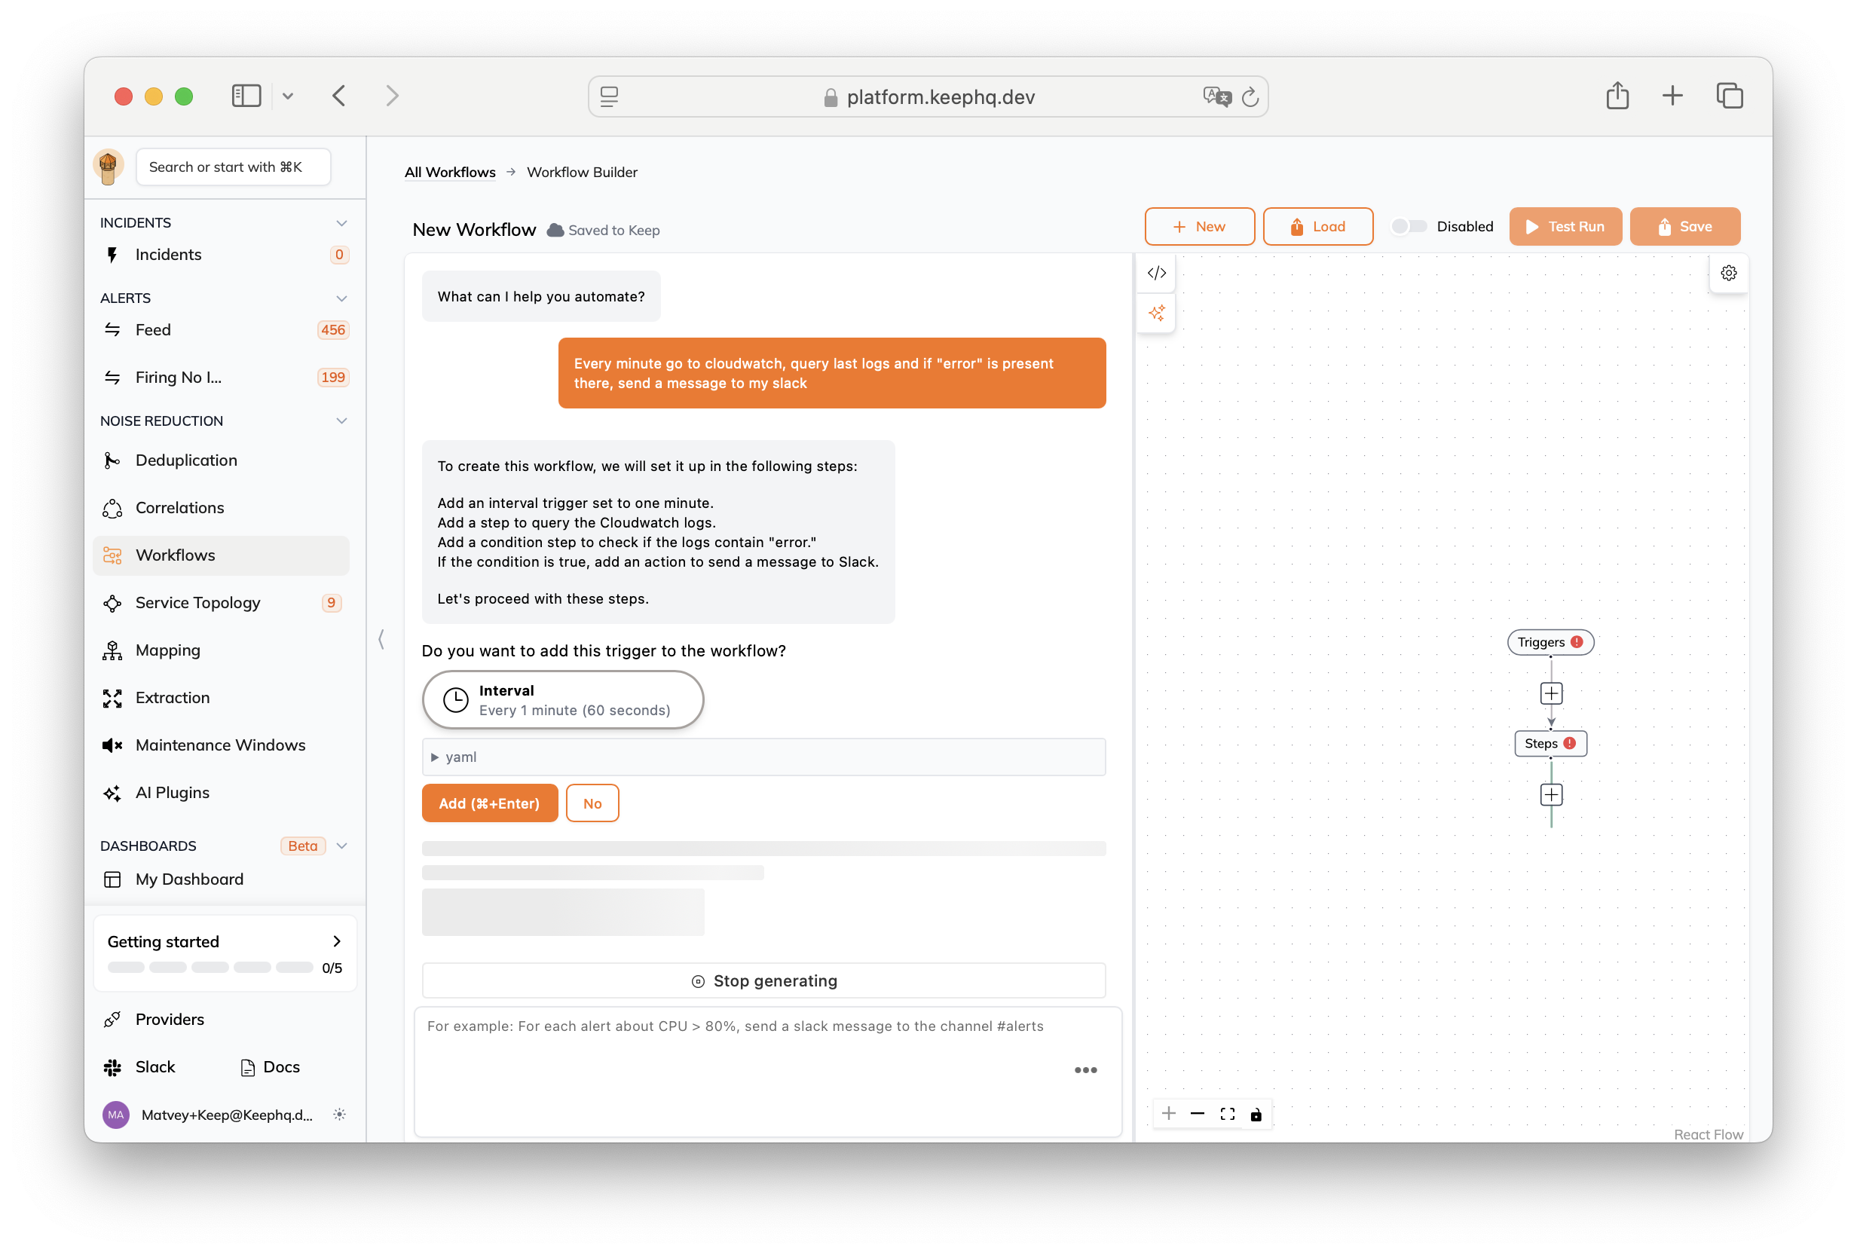Open workflow canvas settings gear

point(1728,274)
